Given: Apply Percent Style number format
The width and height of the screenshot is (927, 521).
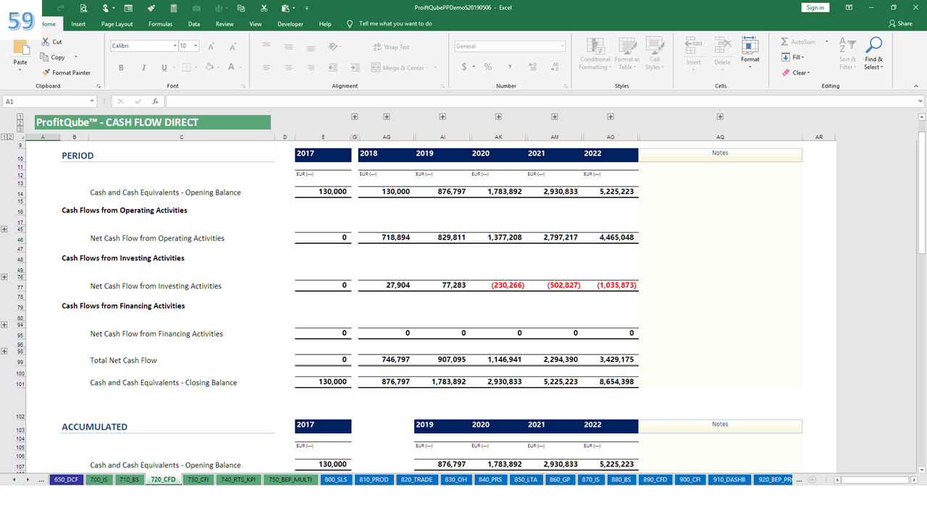Looking at the screenshot, I should (488, 67).
